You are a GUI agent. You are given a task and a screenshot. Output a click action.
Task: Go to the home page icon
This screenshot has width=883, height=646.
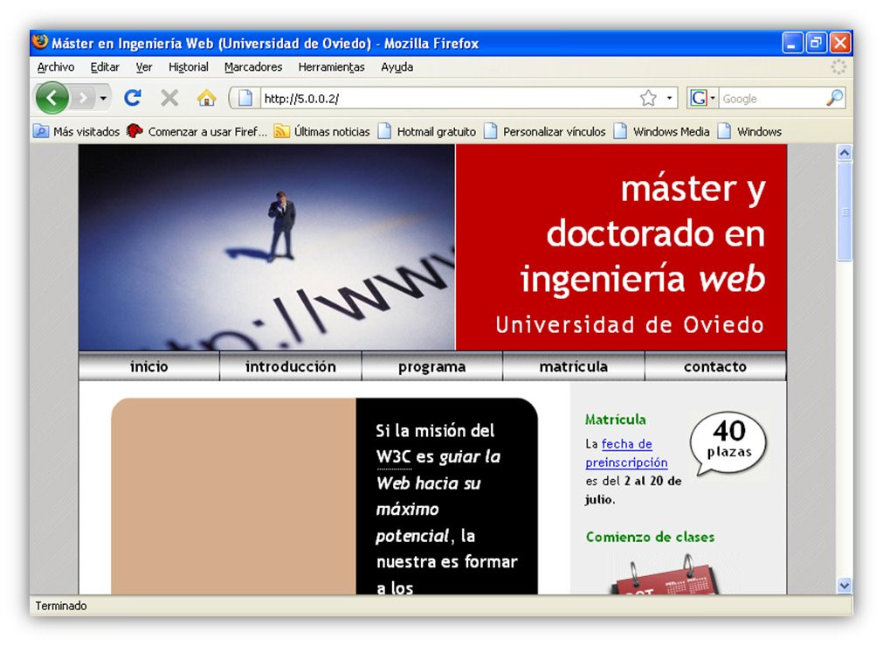(x=207, y=98)
